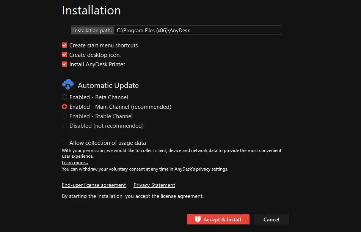The height and width of the screenshot is (232, 361).
Task: Click the shield icon on Accept & Install
Action: pos(198,219)
